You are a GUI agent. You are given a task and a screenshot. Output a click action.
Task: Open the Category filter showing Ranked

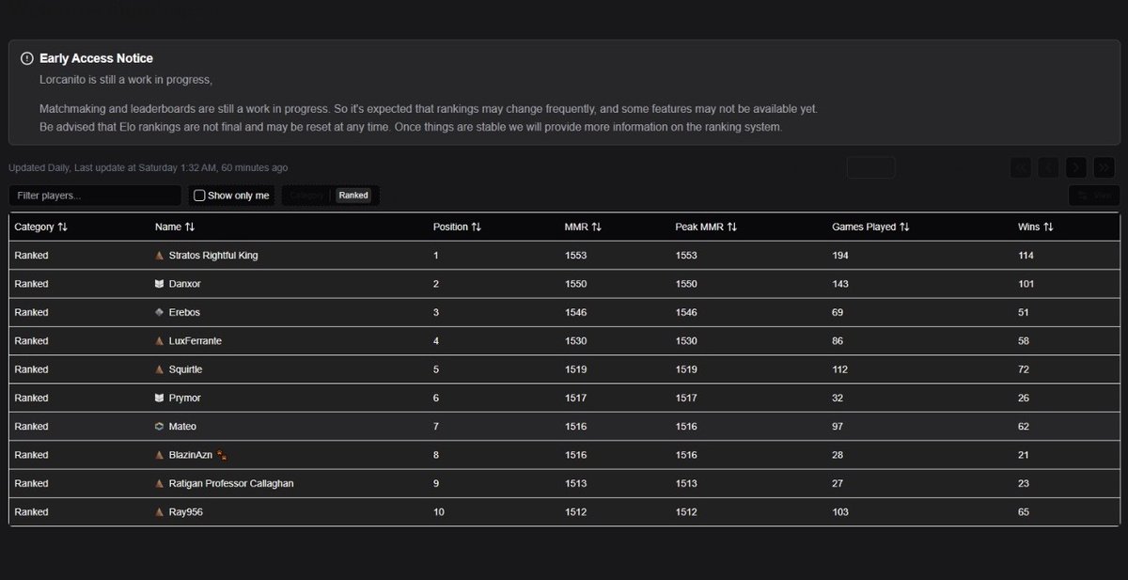point(331,196)
